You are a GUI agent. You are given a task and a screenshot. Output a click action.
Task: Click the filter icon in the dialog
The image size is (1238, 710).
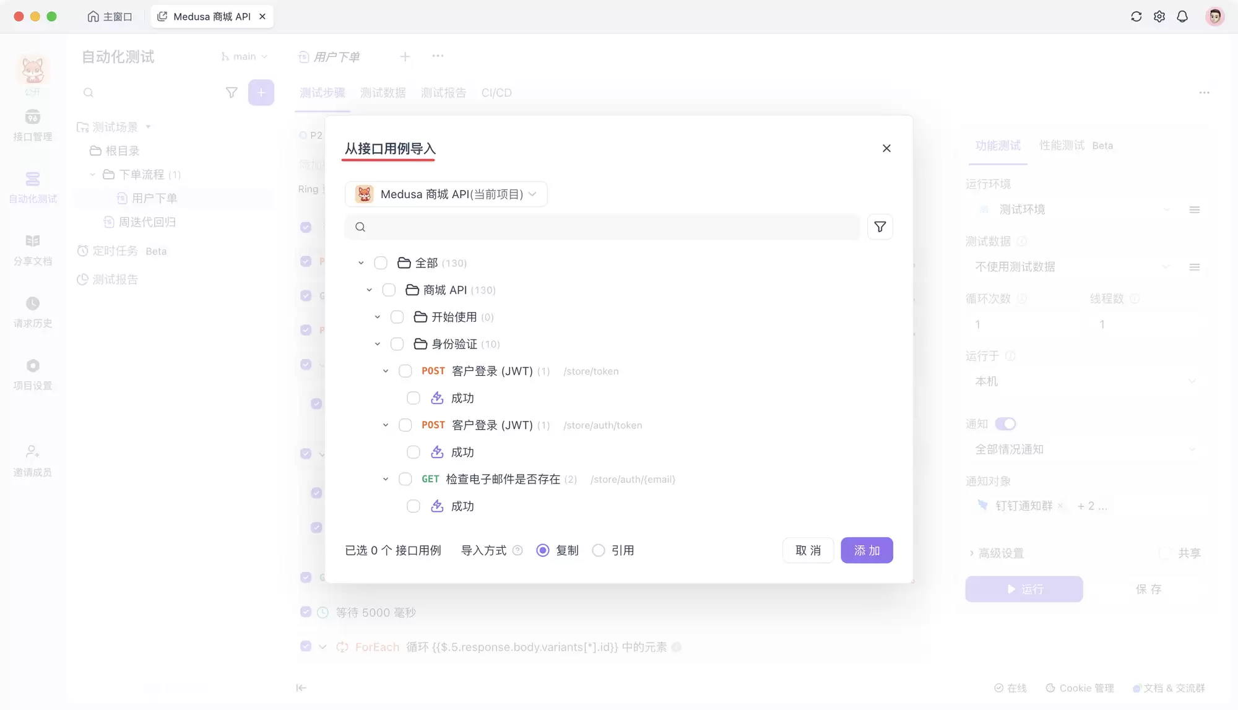[880, 227]
